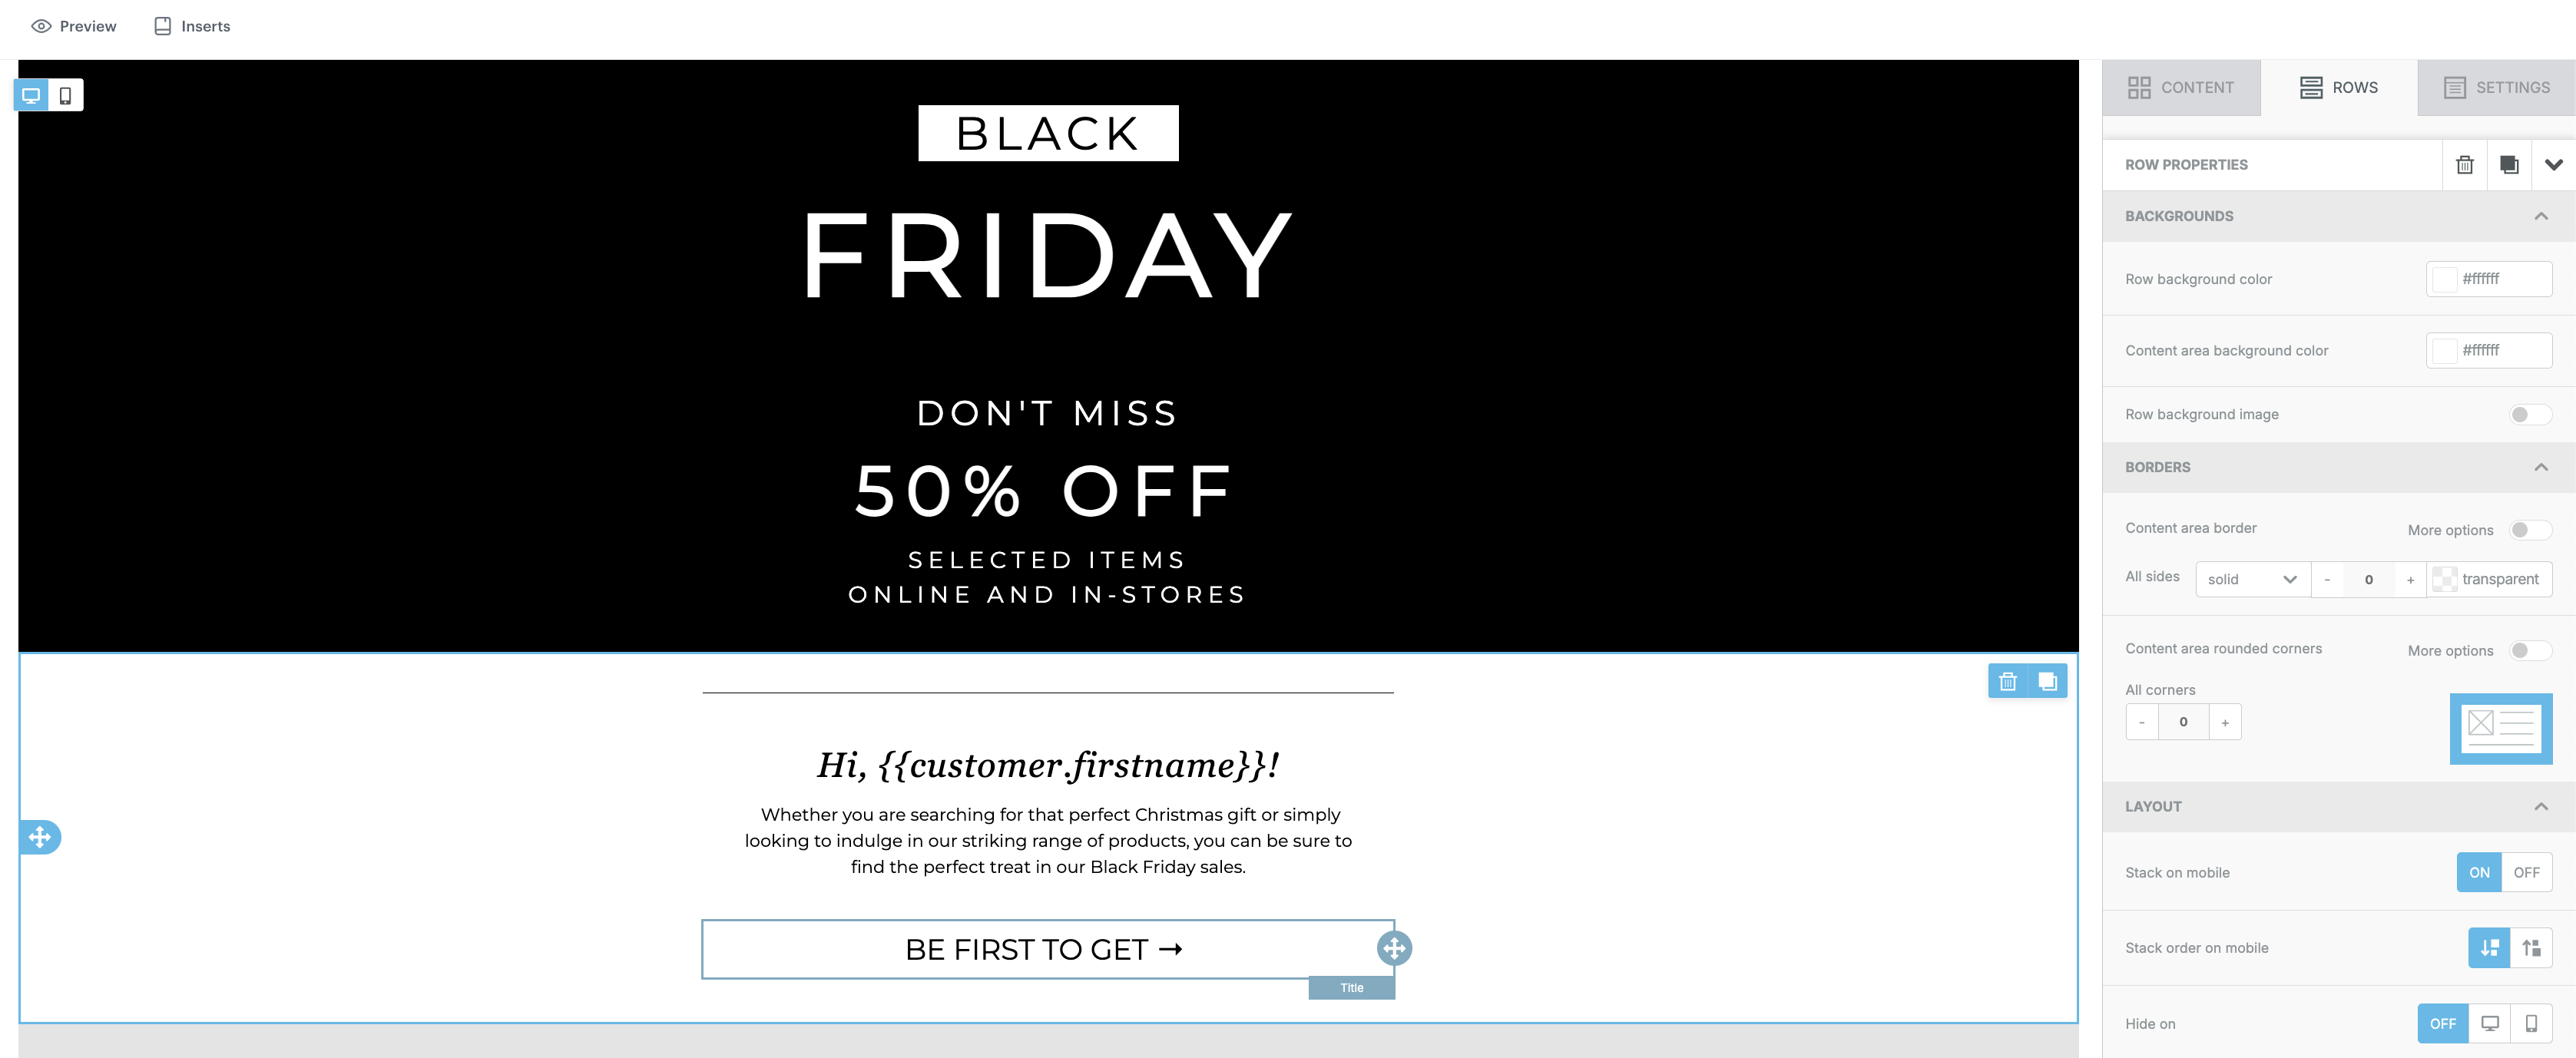Toggle More options for content area border
This screenshot has width=2576, height=1058.
2529,530
